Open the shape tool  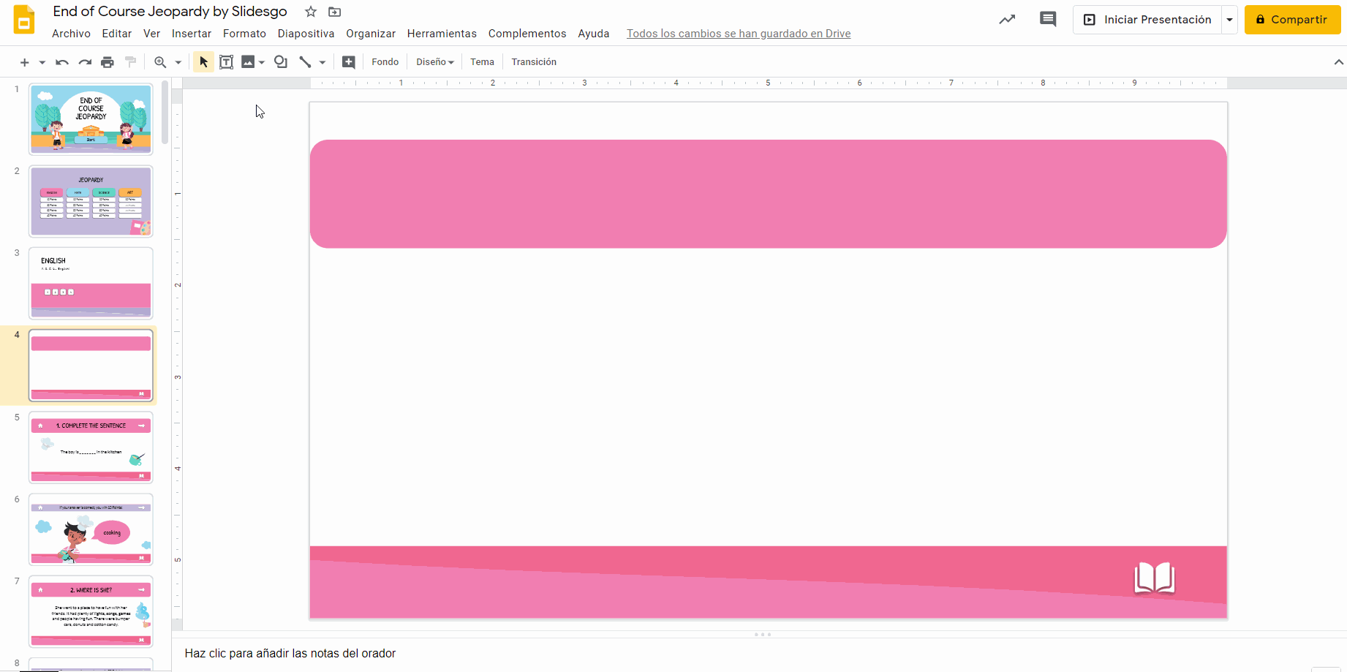(281, 62)
